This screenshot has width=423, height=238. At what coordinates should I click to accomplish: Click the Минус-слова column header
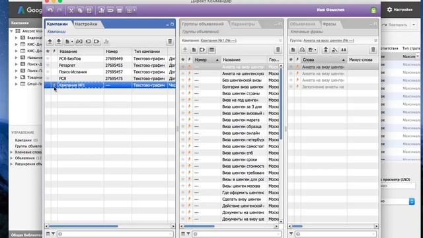point(363,59)
